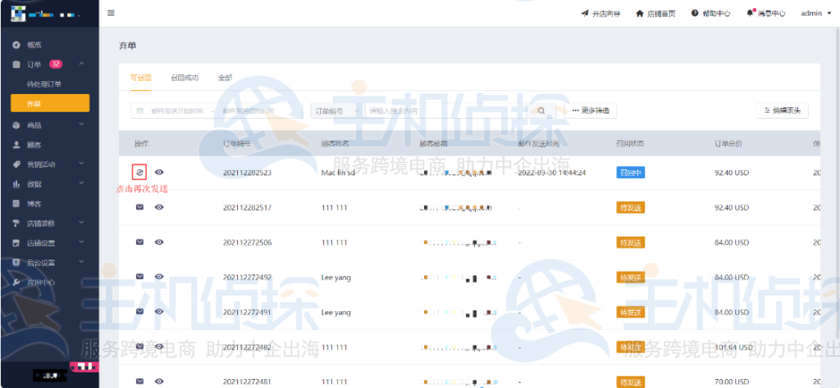Image resolution: width=840 pixels, height=388 pixels.
Task: Expand the 商品 sidebar menu
Action: click(49, 125)
